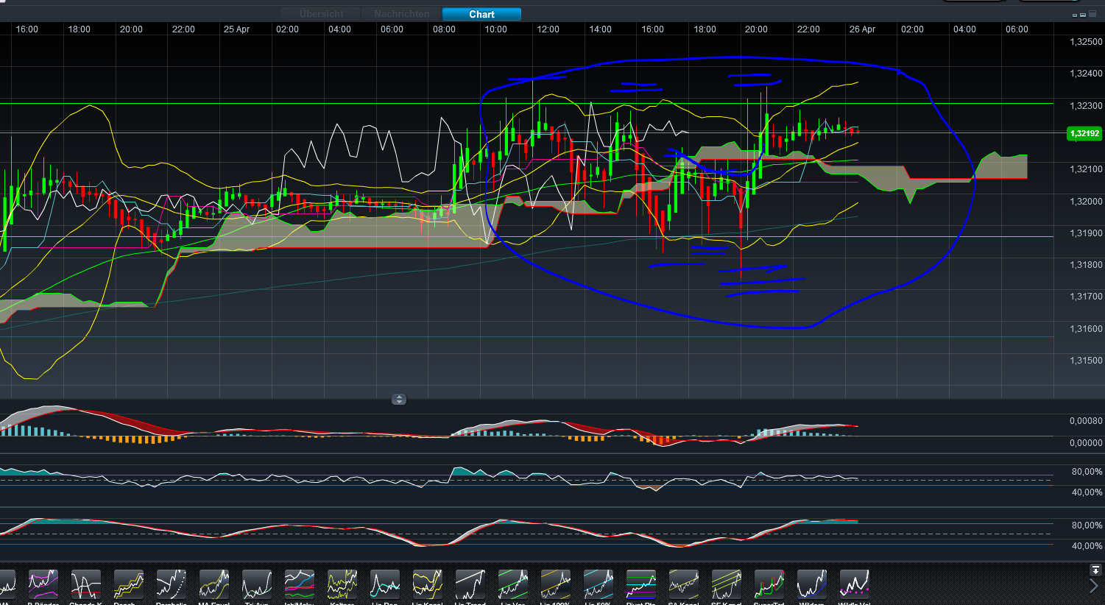The image size is (1105, 605).
Task: Select the Pivot Points indicator icon
Action: (640, 584)
